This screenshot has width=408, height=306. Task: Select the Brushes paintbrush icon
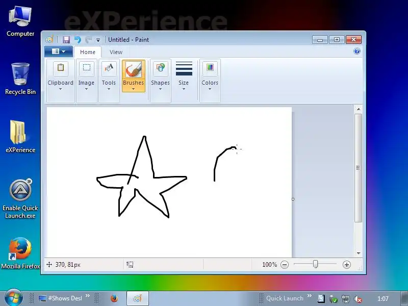134,69
